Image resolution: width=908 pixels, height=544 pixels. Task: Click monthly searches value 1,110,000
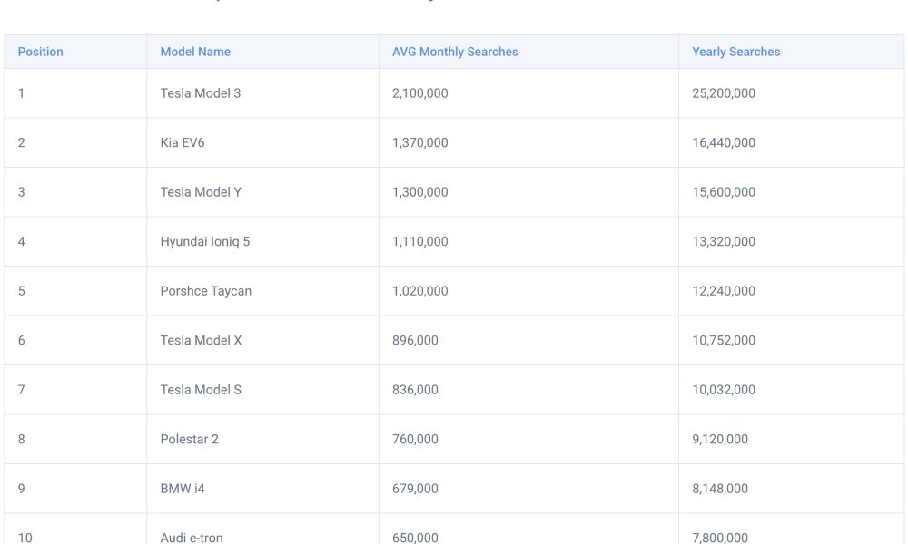419,242
